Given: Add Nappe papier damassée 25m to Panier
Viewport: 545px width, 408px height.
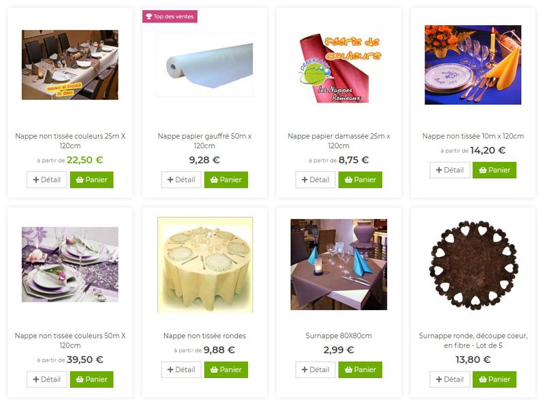Looking at the screenshot, I should pos(360,180).
